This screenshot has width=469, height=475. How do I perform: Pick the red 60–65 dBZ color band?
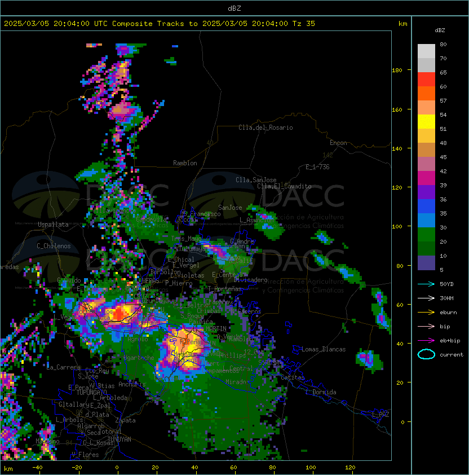[426, 80]
